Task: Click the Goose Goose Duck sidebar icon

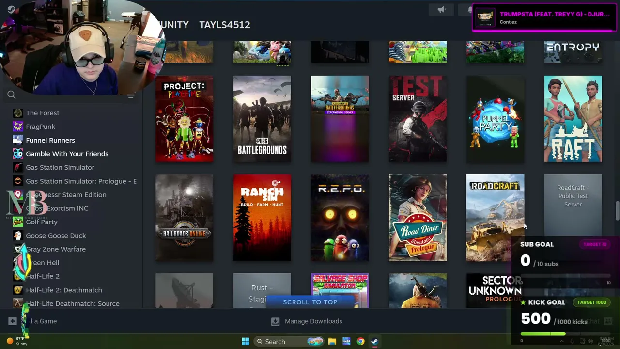Action: [x=18, y=236]
